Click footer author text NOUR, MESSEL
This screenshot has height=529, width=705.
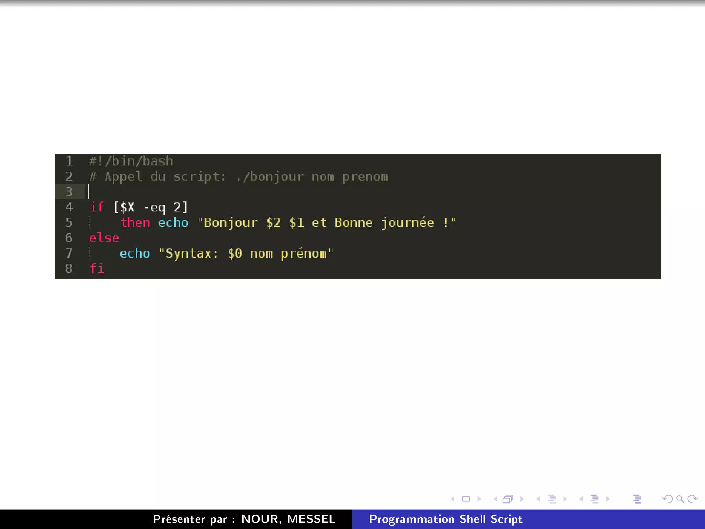[x=288, y=519]
